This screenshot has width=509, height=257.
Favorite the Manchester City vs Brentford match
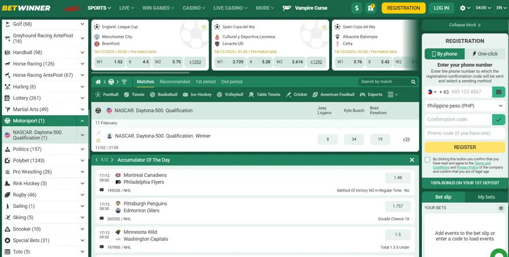204,27
